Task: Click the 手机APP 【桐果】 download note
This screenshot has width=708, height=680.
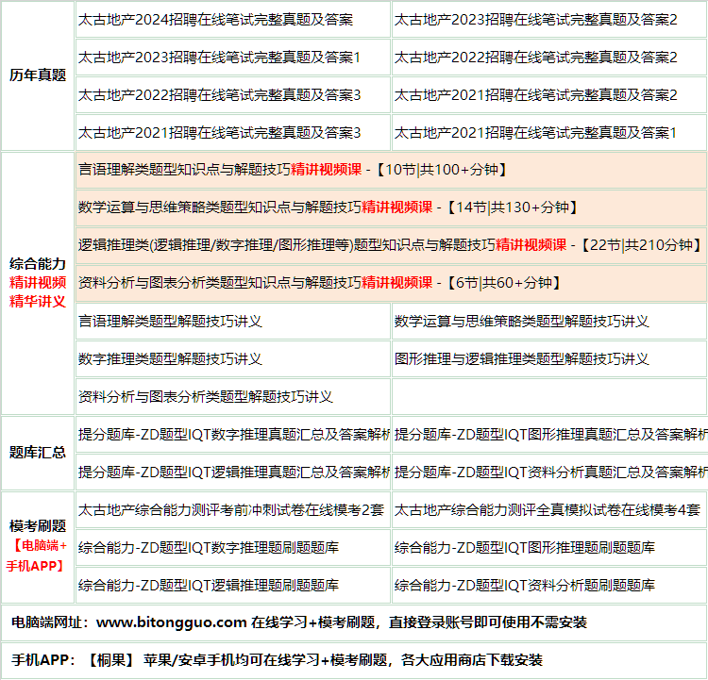Action: pyautogui.click(x=277, y=660)
